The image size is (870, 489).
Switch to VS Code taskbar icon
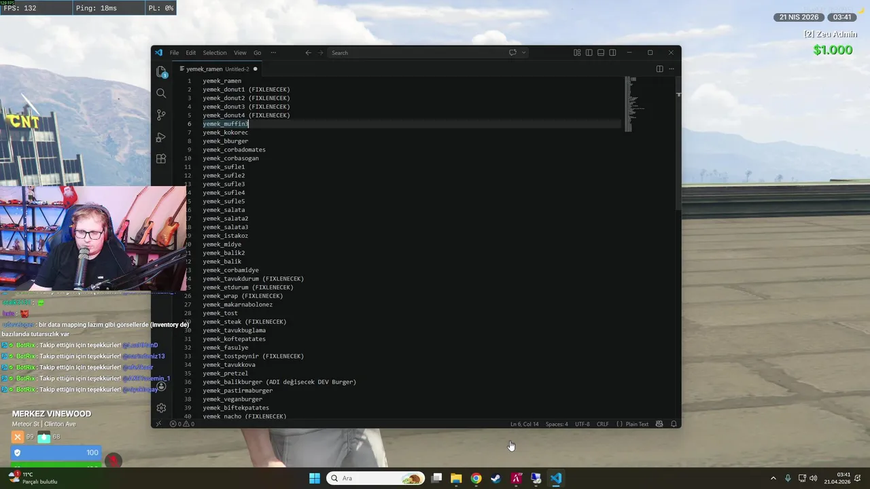pos(556,478)
